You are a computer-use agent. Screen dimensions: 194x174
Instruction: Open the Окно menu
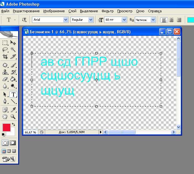(x=140, y=11)
